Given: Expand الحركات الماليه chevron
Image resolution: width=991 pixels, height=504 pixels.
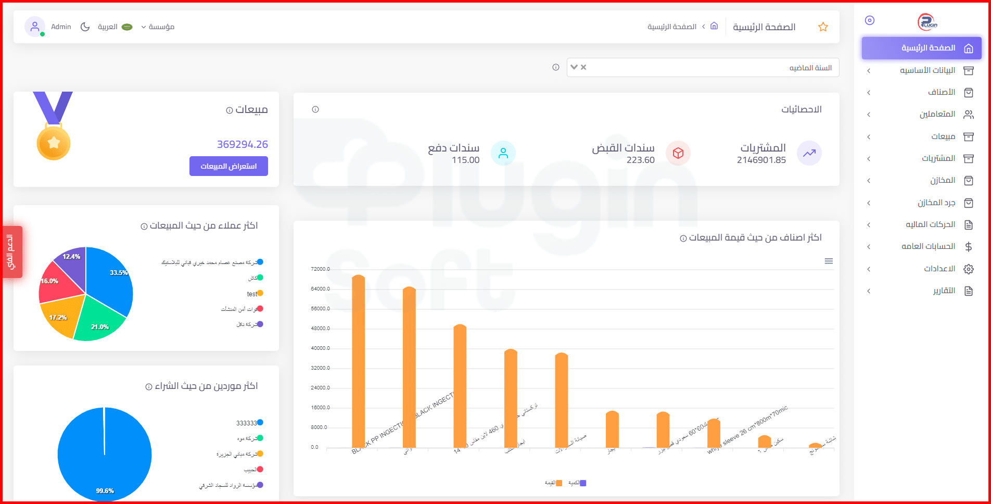Looking at the screenshot, I should click(869, 225).
